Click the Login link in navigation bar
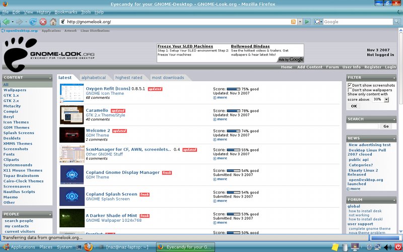Image resolution: width=403 pixels, height=252 pixels. click(x=390, y=67)
